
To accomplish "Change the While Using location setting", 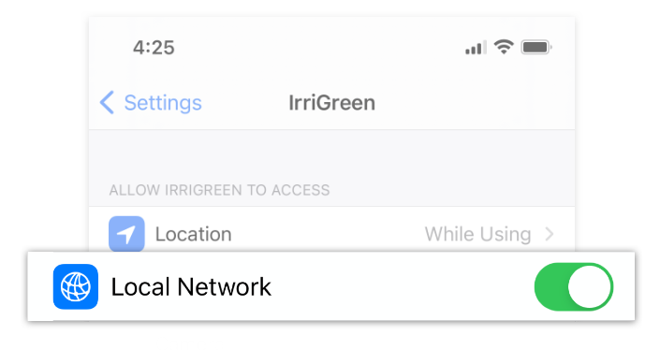I will point(477,234).
